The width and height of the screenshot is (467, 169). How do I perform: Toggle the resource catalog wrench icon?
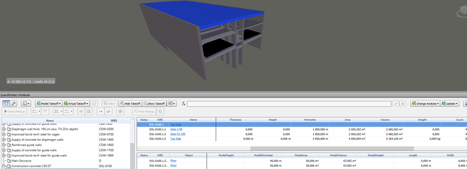[x=14, y=103]
